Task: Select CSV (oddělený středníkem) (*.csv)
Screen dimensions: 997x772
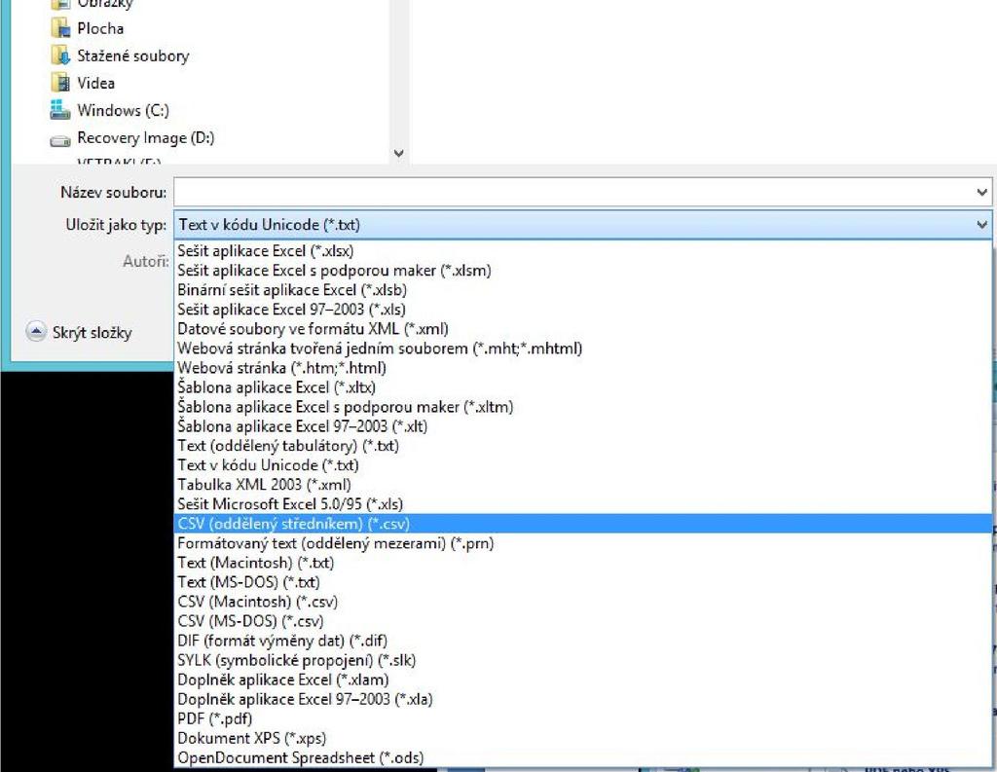Action: click(x=582, y=524)
